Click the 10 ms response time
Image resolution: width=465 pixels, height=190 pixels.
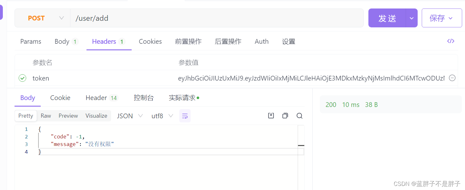351,105
